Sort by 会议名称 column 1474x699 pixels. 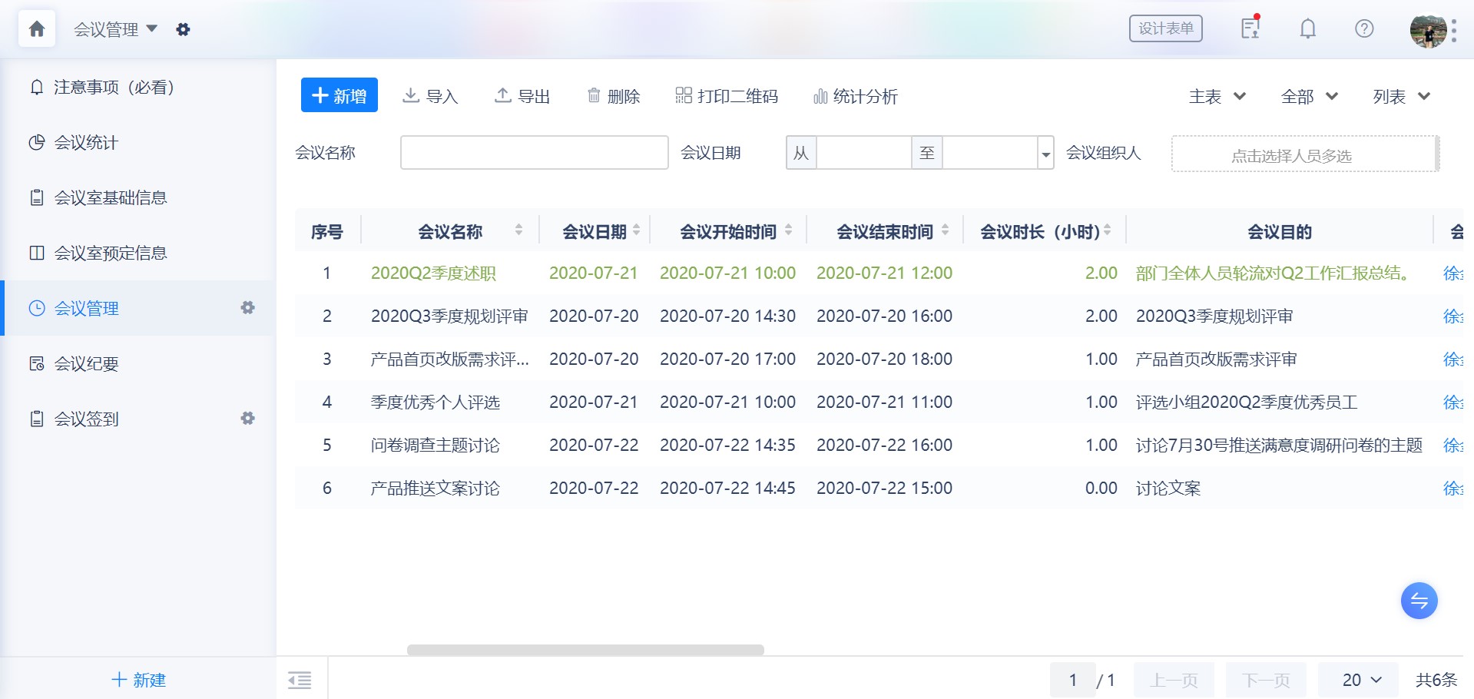point(518,230)
